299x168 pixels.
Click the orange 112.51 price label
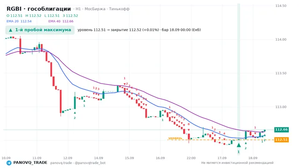pos(281,140)
